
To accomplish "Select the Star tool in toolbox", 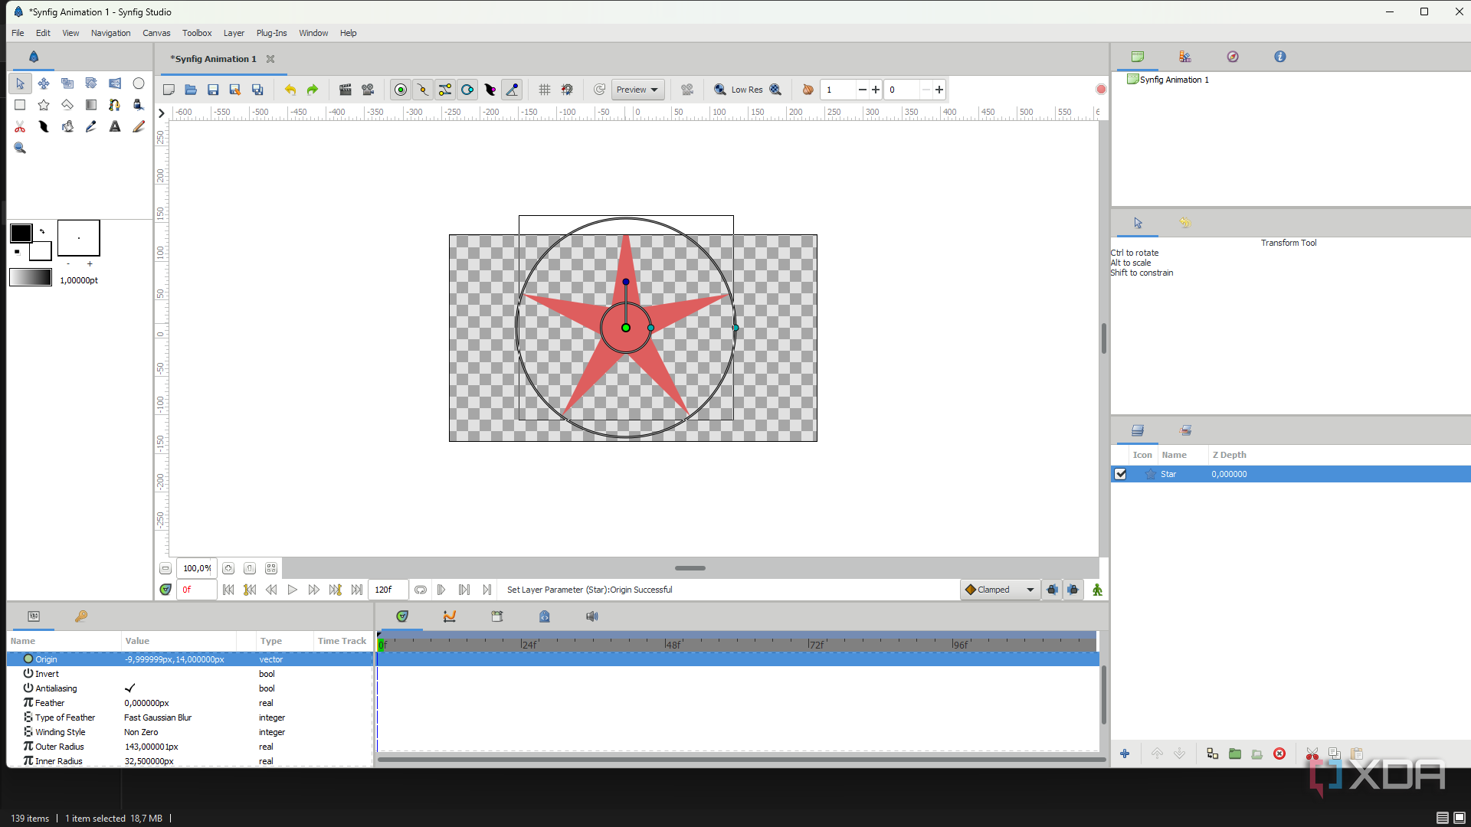I will [44, 105].
